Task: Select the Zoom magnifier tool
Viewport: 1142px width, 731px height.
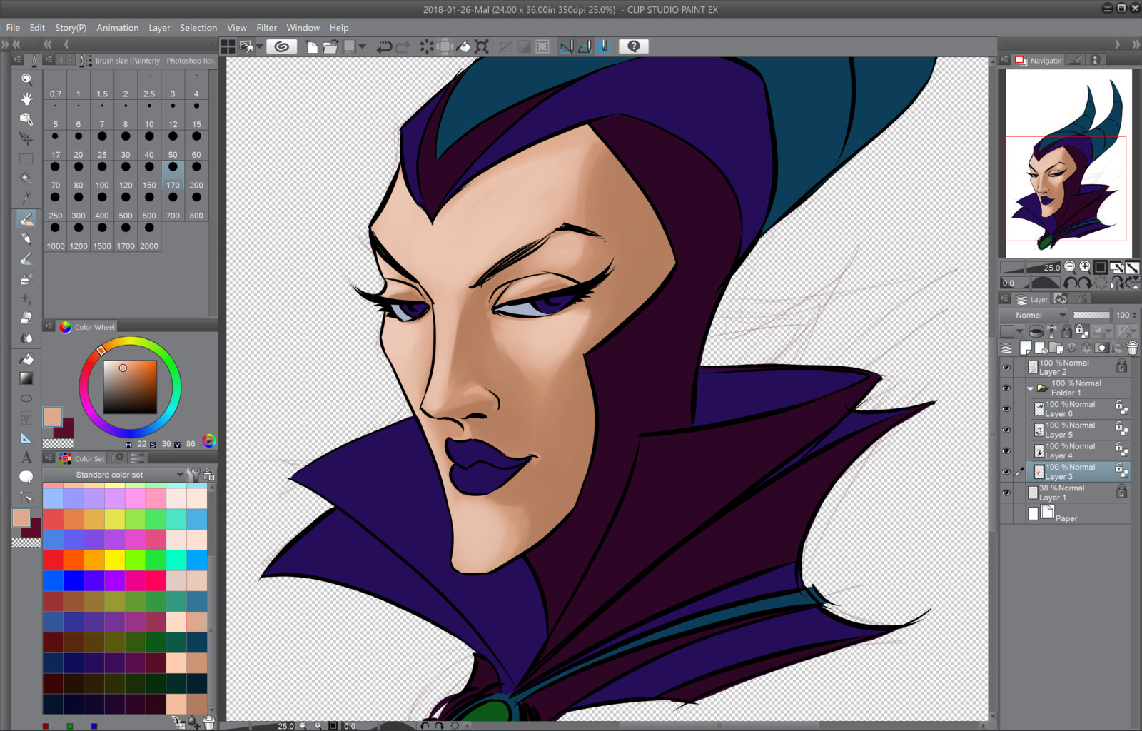Action: coord(26,79)
